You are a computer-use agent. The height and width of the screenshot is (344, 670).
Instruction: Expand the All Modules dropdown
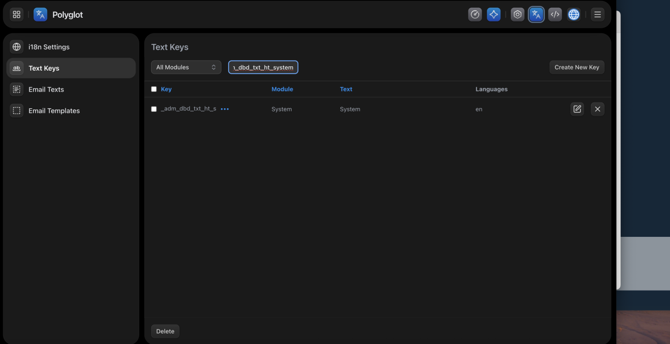coord(186,67)
